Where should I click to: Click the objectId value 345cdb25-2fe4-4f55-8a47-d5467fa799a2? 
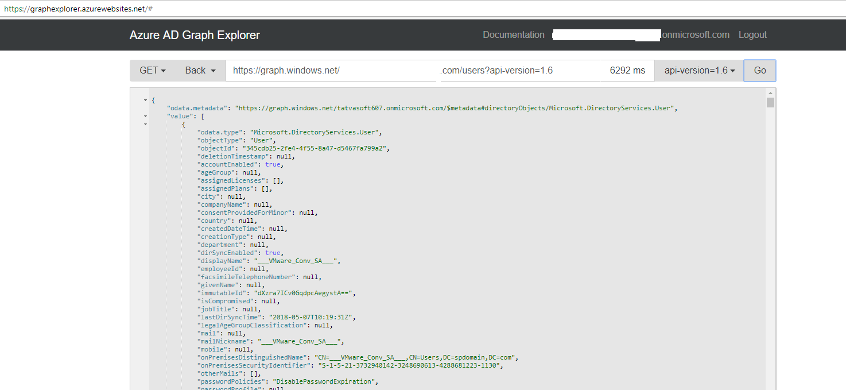point(313,148)
